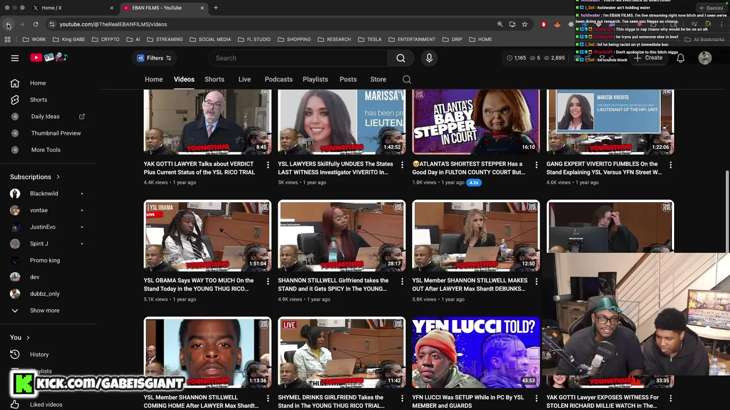730x410 pixels.
Task: Open More Tools in the sidebar
Action: pyautogui.click(x=48, y=150)
